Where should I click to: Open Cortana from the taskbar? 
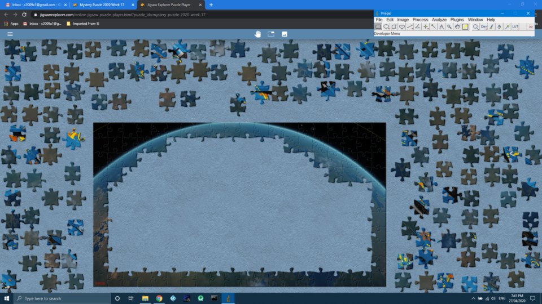117,298
